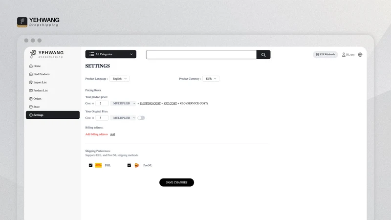Enable the DHL shipping checkbox
The width and height of the screenshot is (391, 220).
[90, 165]
